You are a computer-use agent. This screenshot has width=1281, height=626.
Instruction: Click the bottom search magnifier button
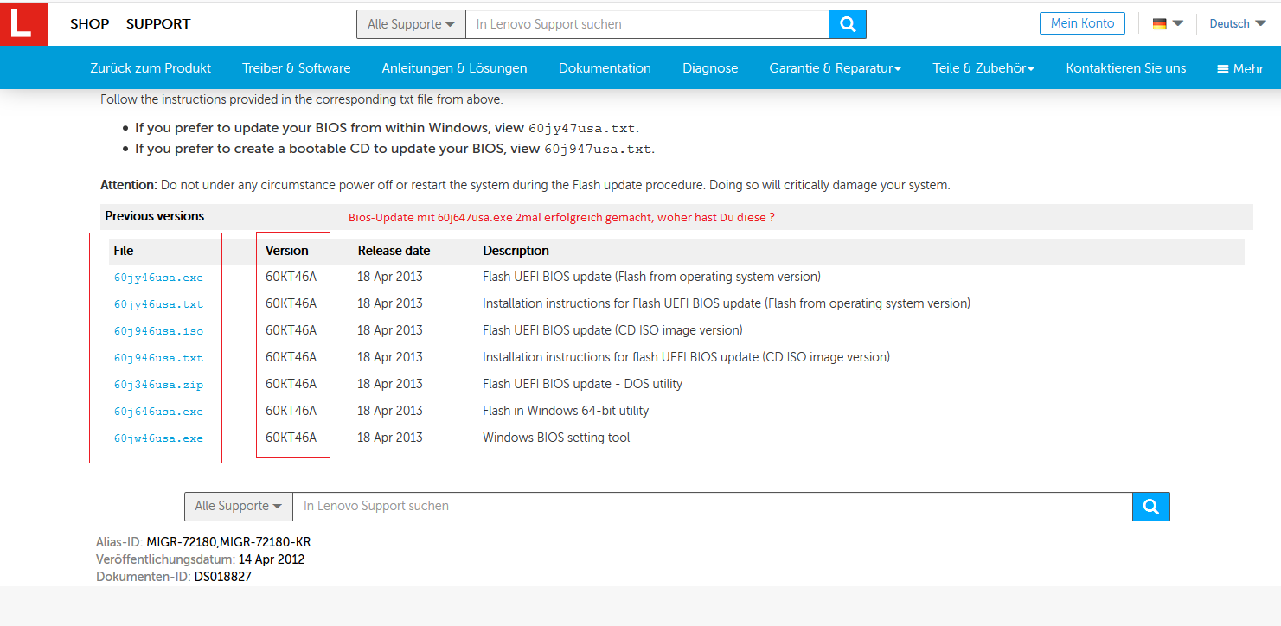pyautogui.click(x=1151, y=507)
